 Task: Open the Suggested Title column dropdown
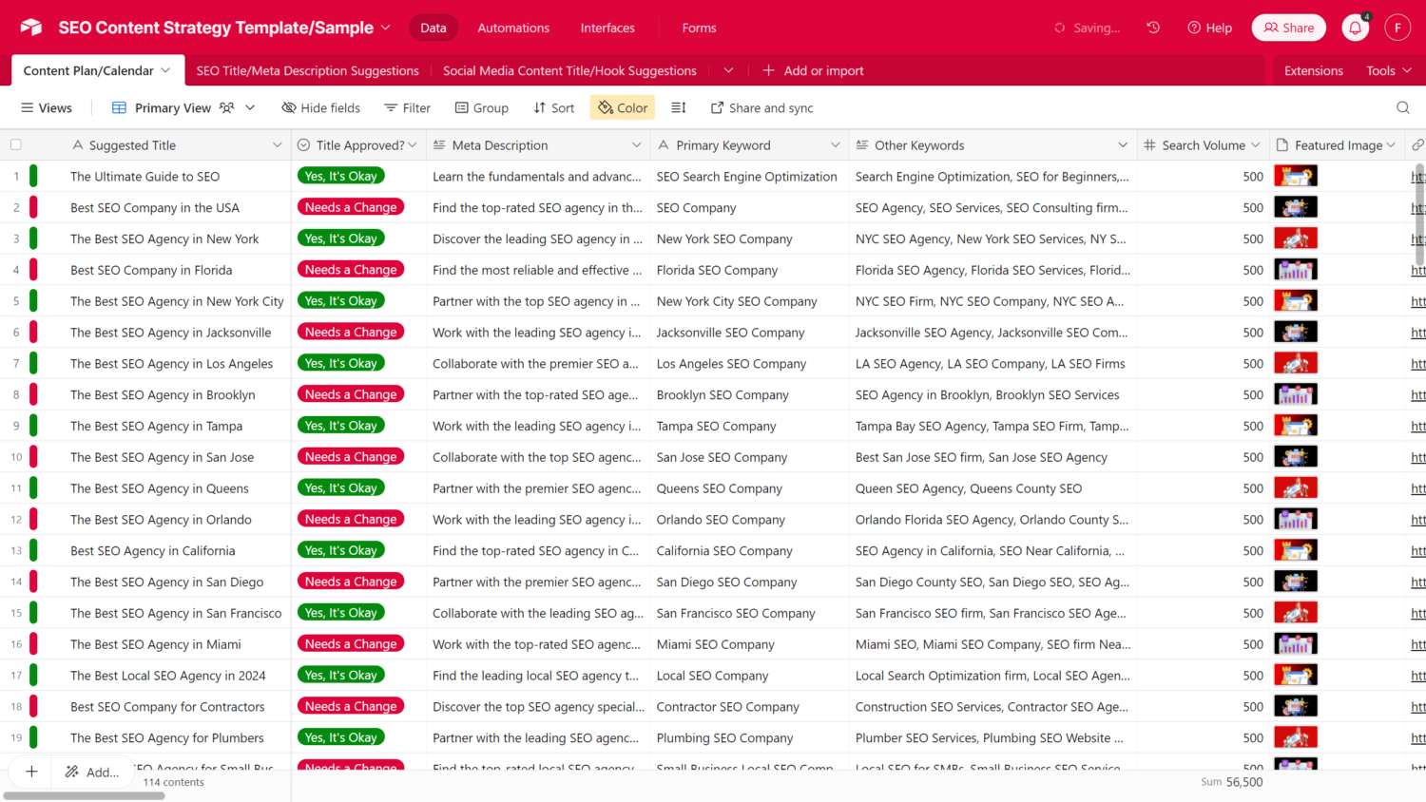pos(277,145)
